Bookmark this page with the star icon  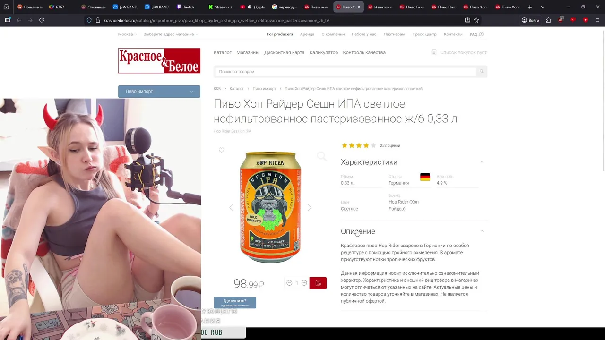coord(476,20)
